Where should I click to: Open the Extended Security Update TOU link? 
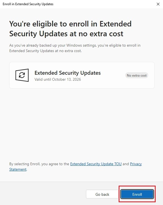click(96, 164)
